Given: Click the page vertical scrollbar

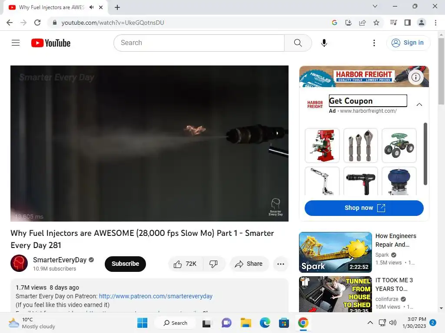Looking at the screenshot, I should [441, 72].
